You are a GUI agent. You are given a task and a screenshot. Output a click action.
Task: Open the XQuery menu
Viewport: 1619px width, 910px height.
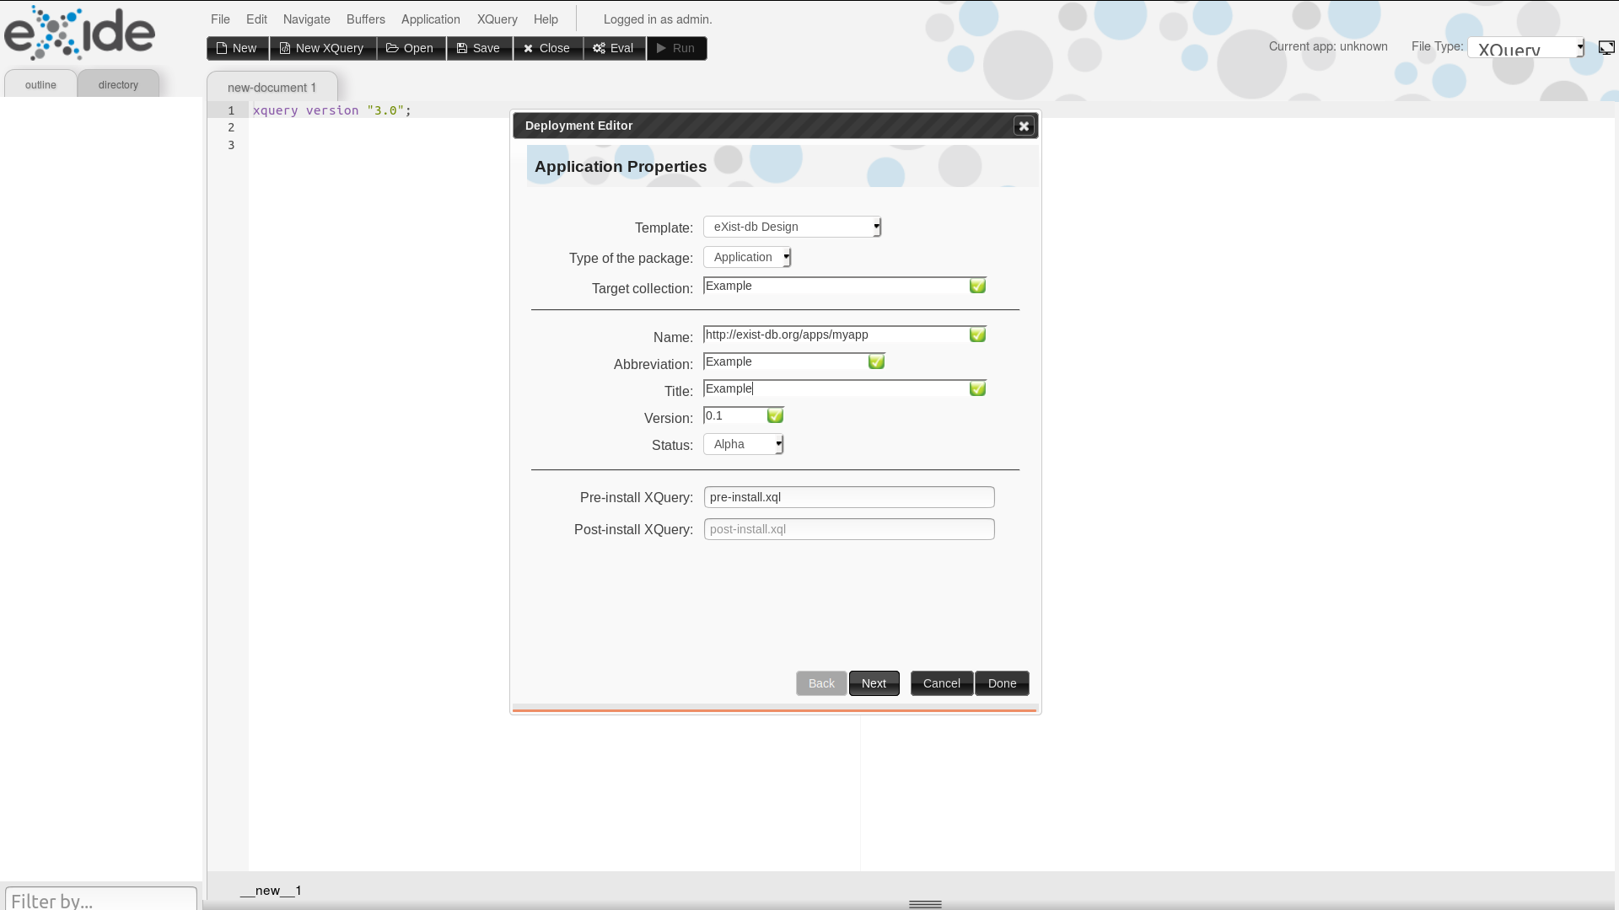pyautogui.click(x=497, y=19)
